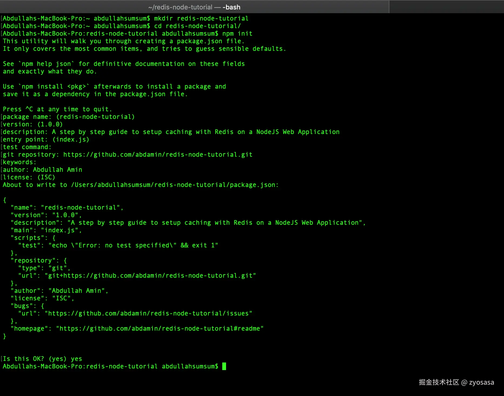Click the 'mkdir redis-node-tutorial' command line
The width and height of the screenshot is (504, 396).
(x=125, y=18)
